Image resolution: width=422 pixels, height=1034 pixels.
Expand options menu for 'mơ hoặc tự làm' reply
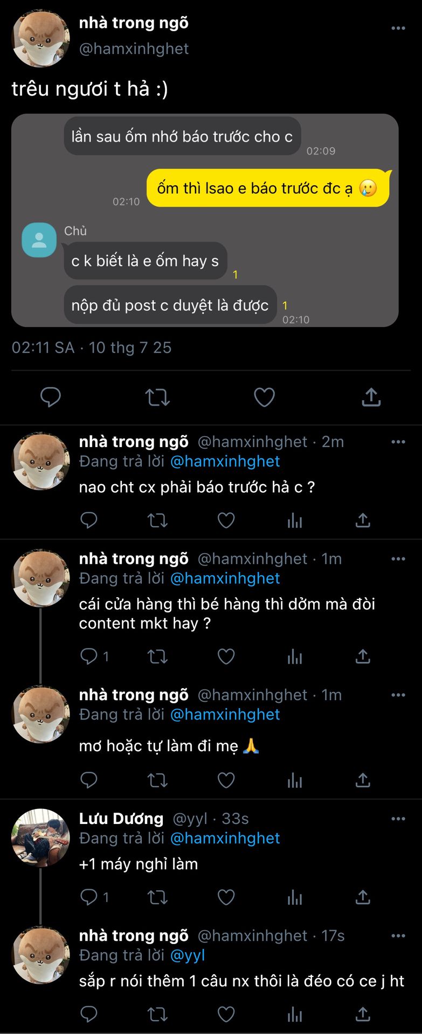[x=398, y=695]
